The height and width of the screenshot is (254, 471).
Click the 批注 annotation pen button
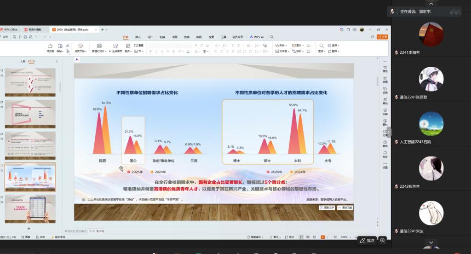click(x=367, y=240)
